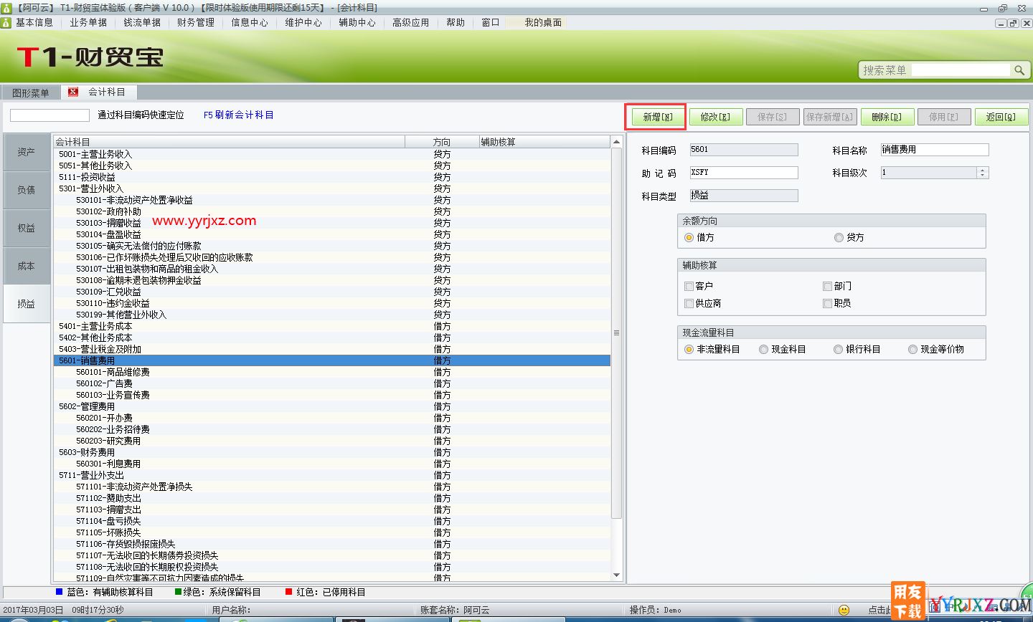The width and height of the screenshot is (1033, 622).
Task: Select 现金等价物 cash flow radio
Action: point(912,349)
